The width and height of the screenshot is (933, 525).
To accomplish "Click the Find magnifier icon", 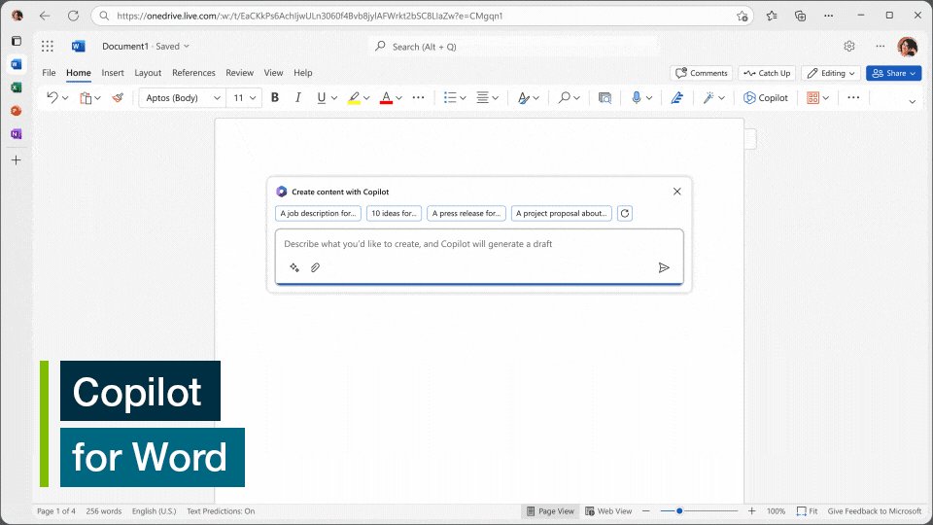I will pos(564,97).
